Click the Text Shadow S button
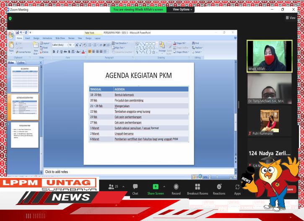 coord(69,52)
